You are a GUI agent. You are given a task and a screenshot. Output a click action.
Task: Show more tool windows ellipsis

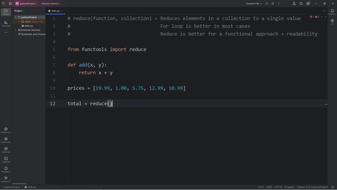coord(6,33)
